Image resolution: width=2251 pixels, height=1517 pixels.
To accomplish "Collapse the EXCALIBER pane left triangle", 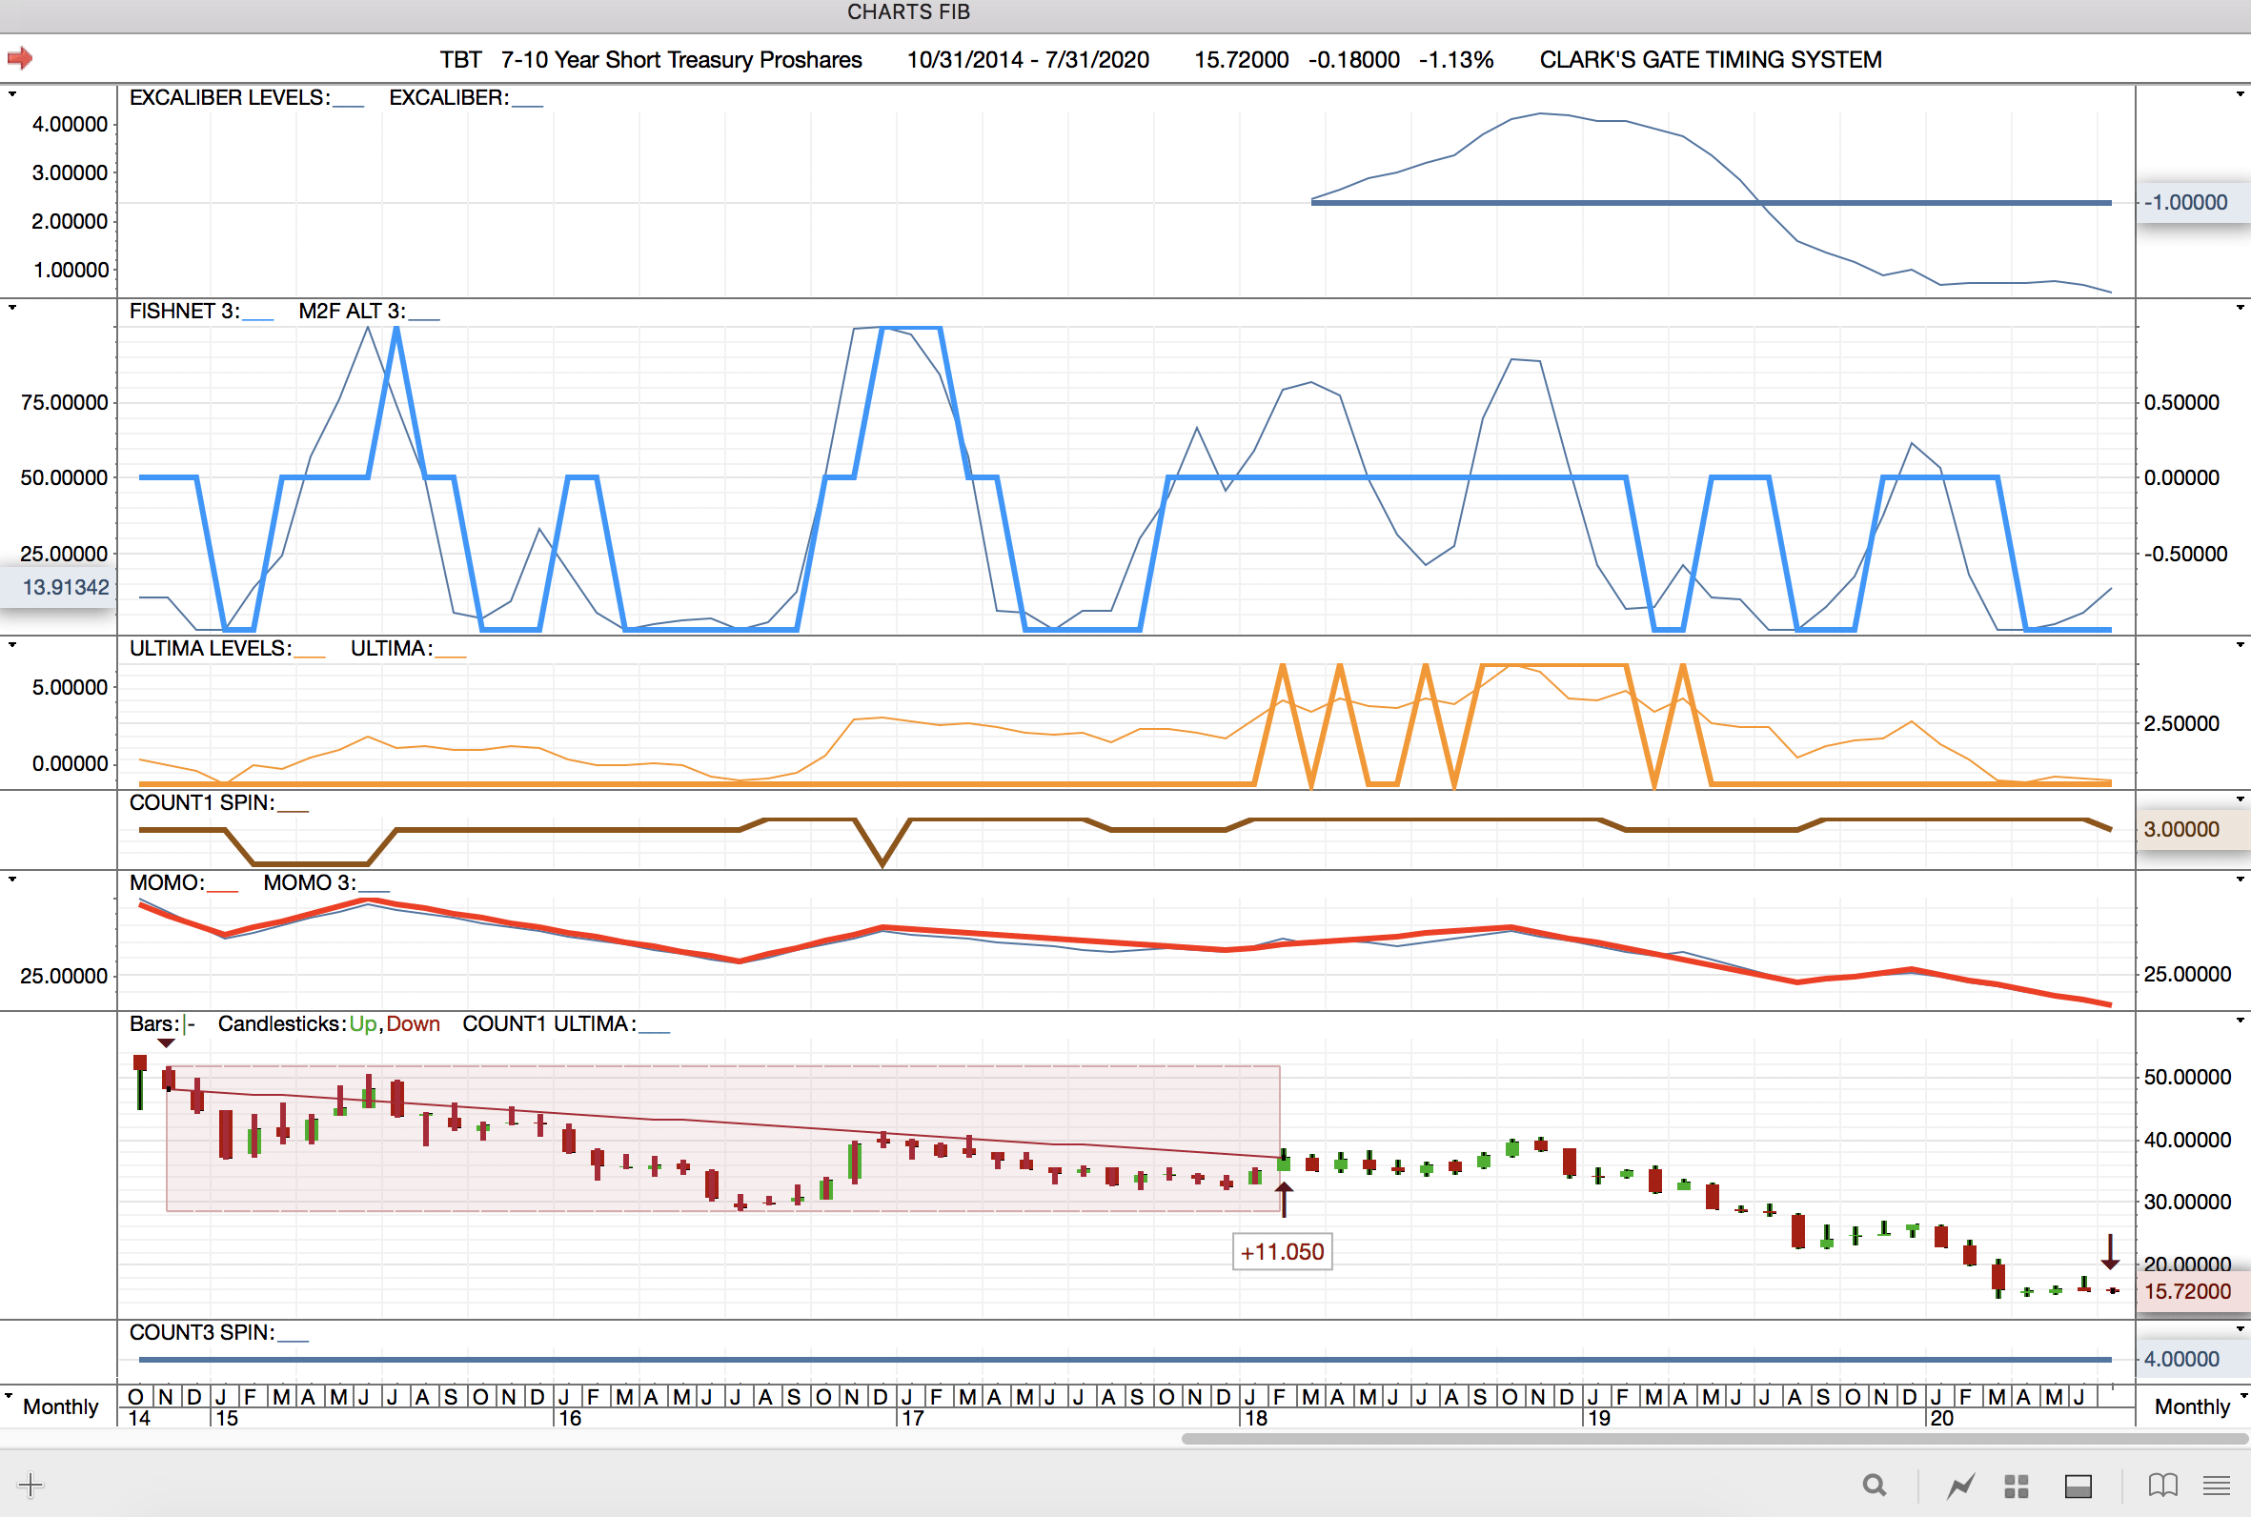I will (11, 95).
